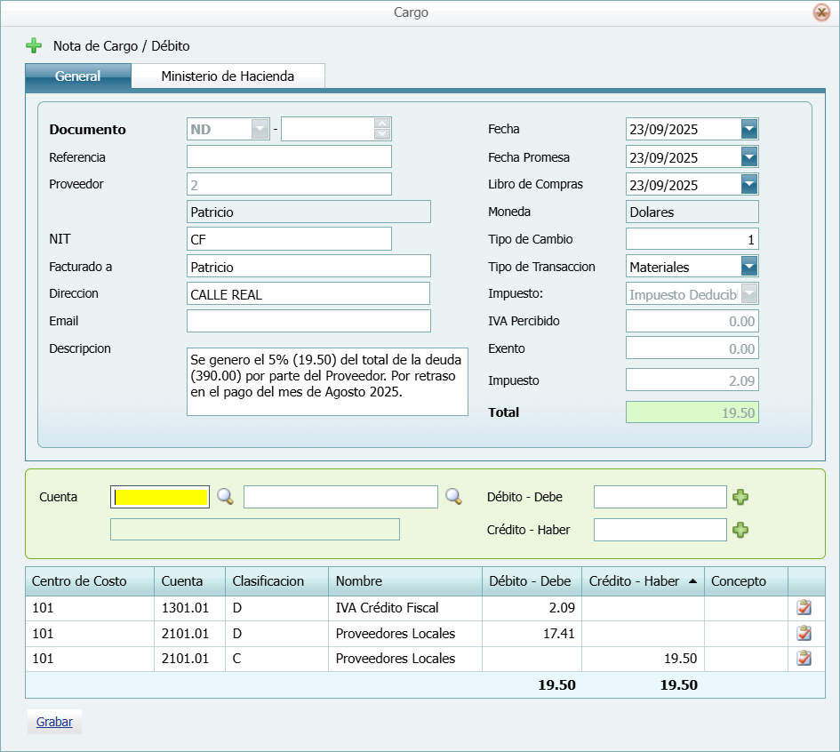This screenshot has width=840, height=752.
Task: Add entry with Crédito - Haber plus icon
Action: [740, 530]
